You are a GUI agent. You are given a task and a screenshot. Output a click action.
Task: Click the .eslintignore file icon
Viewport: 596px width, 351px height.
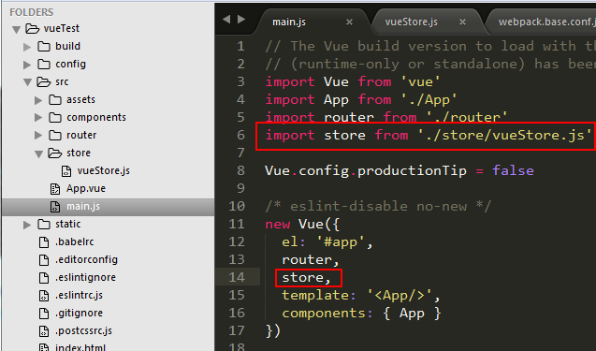[44, 278]
